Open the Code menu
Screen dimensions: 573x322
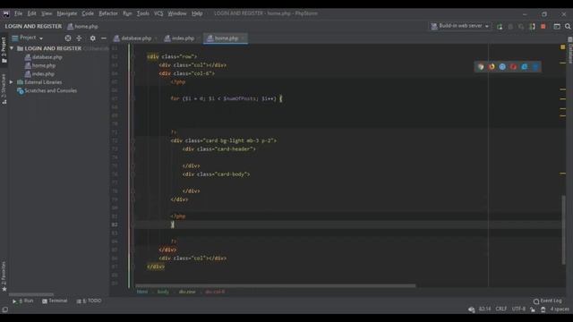pos(88,13)
